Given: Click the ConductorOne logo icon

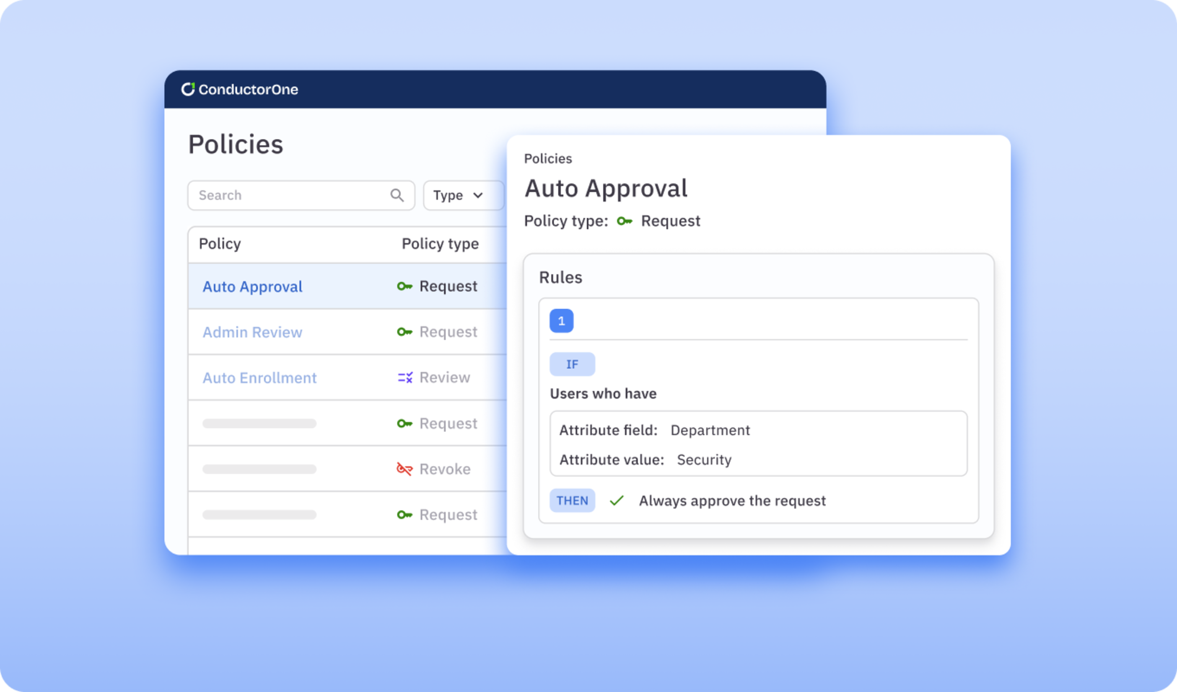Looking at the screenshot, I should pyautogui.click(x=188, y=89).
